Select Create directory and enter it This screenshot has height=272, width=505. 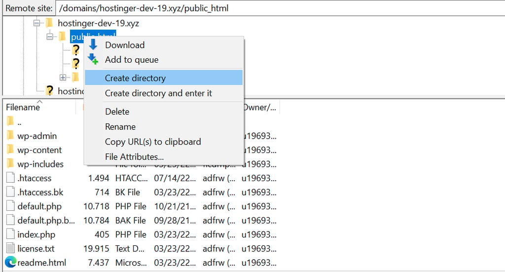158,93
